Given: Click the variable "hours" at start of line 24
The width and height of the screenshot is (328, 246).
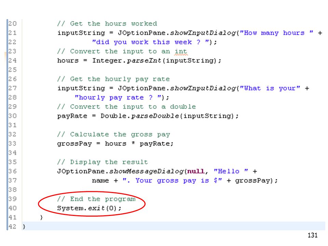Looking at the screenshot, I should pyautogui.click(x=68, y=60).
